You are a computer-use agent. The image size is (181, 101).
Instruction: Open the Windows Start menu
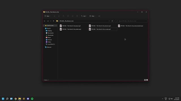pyautogui.click(x=3, y=99)
